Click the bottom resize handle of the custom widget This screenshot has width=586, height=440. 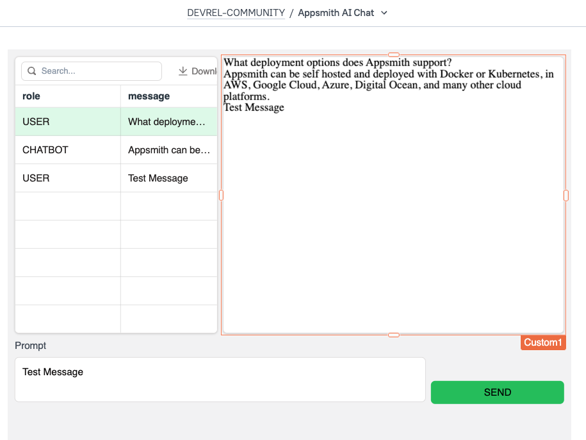[x=394, y=334]
